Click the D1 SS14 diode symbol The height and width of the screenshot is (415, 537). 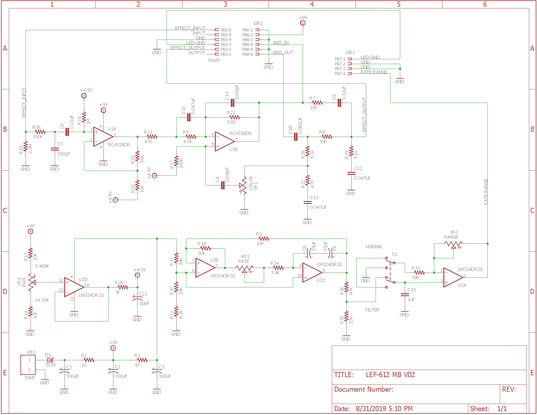click(x=50, y=360)
